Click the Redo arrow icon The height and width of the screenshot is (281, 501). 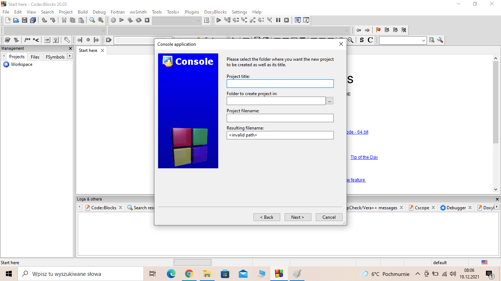pos(53,20)
